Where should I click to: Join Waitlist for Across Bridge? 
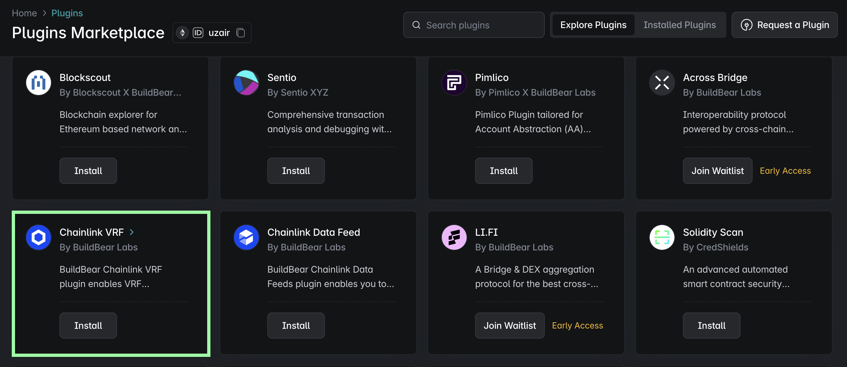pyautogui.click(x=718, y=170)
